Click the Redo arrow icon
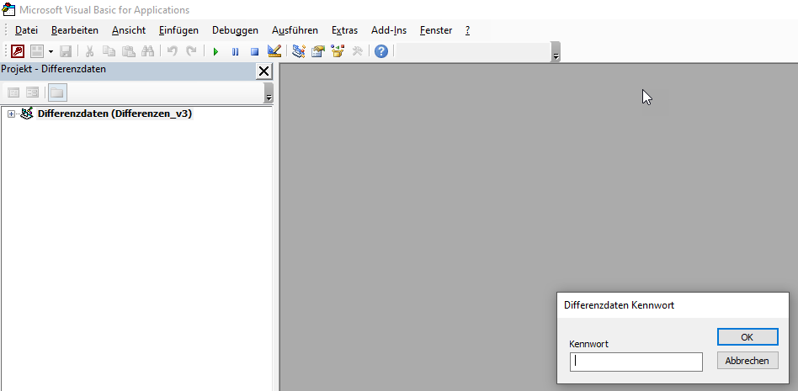Viewport: 798px width, 391px height. coord(191,51)
